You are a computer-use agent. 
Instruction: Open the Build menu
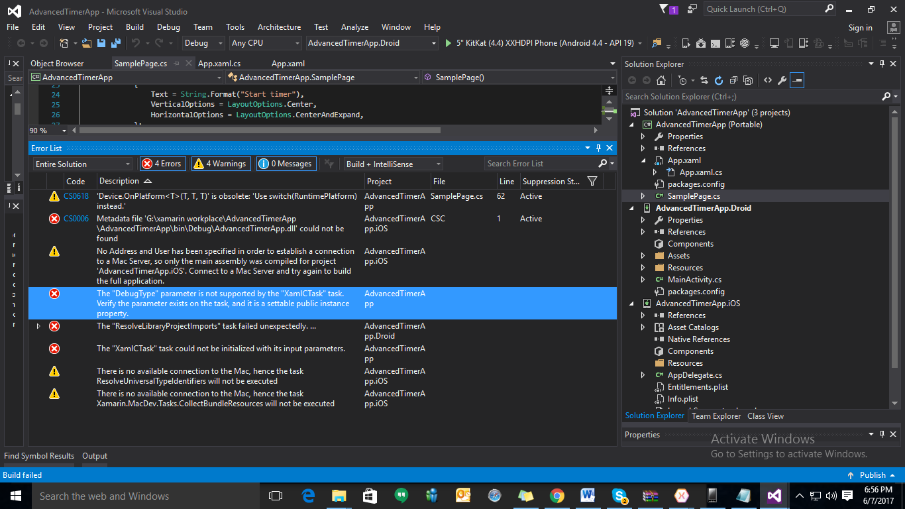point(134,27)
